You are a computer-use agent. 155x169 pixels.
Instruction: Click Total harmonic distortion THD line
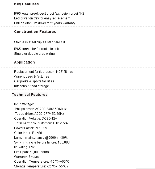click(x=41, y=123)
